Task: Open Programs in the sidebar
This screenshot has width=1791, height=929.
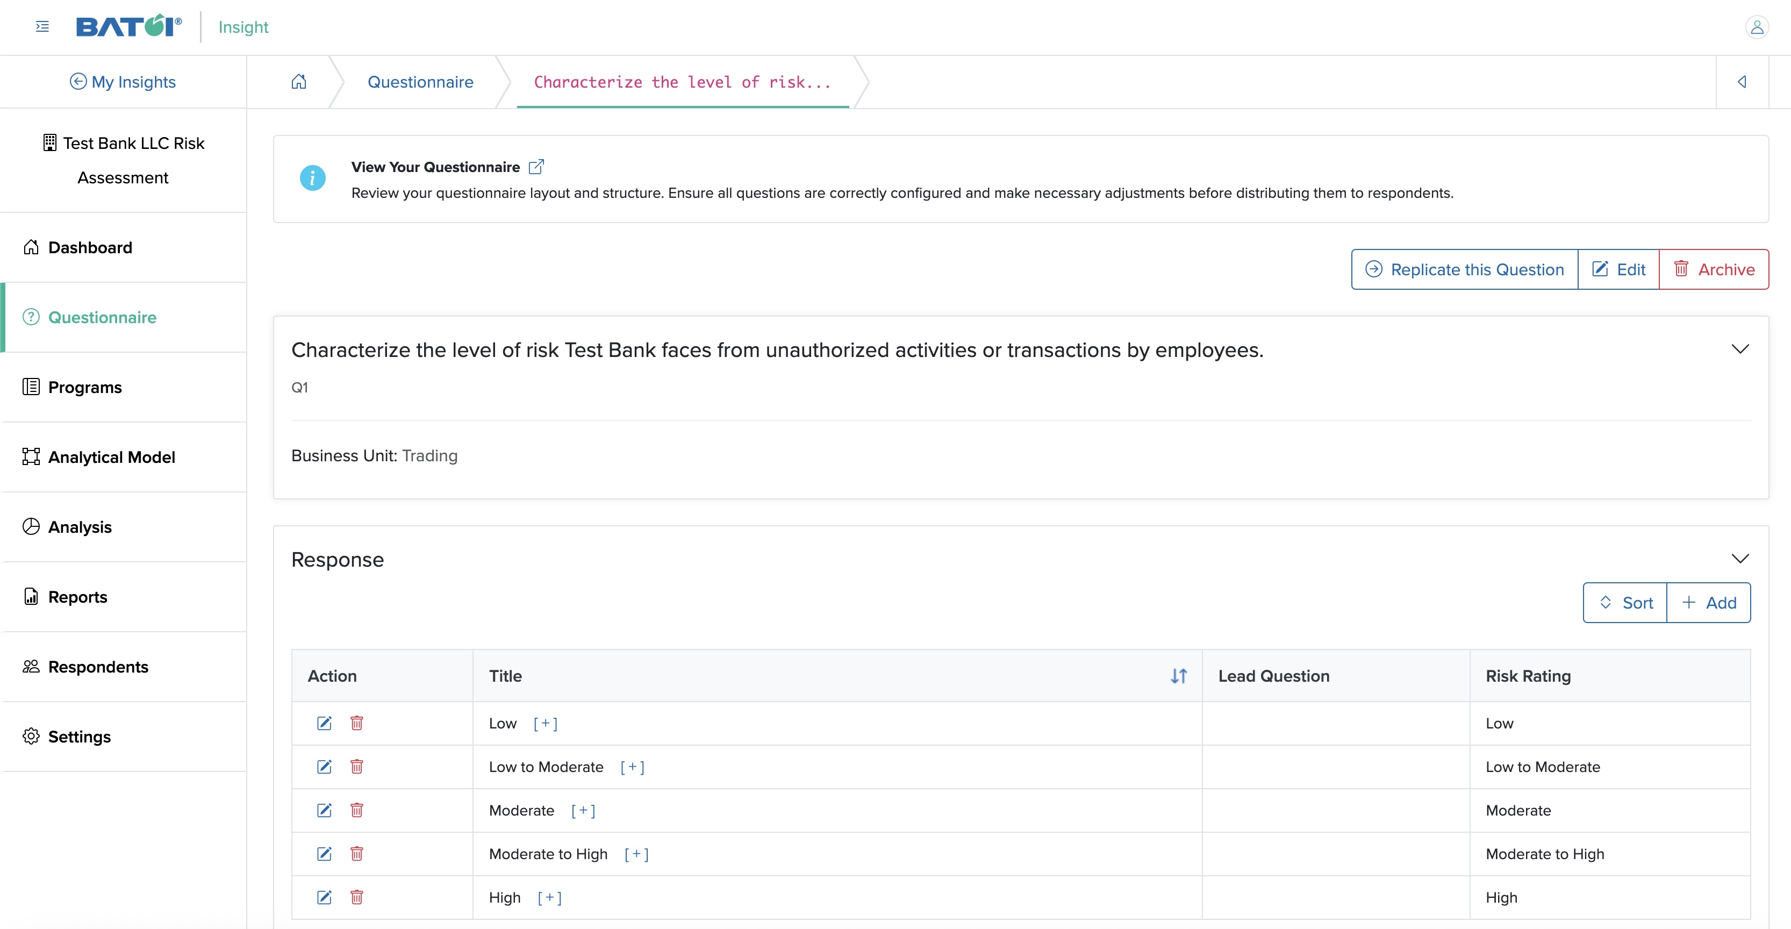Action: point(124,387)
